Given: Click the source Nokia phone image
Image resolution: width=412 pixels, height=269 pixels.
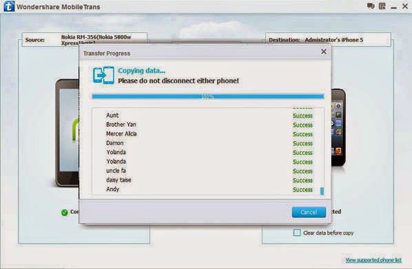Looking at the screenshot, I should (x=68, y=133).
